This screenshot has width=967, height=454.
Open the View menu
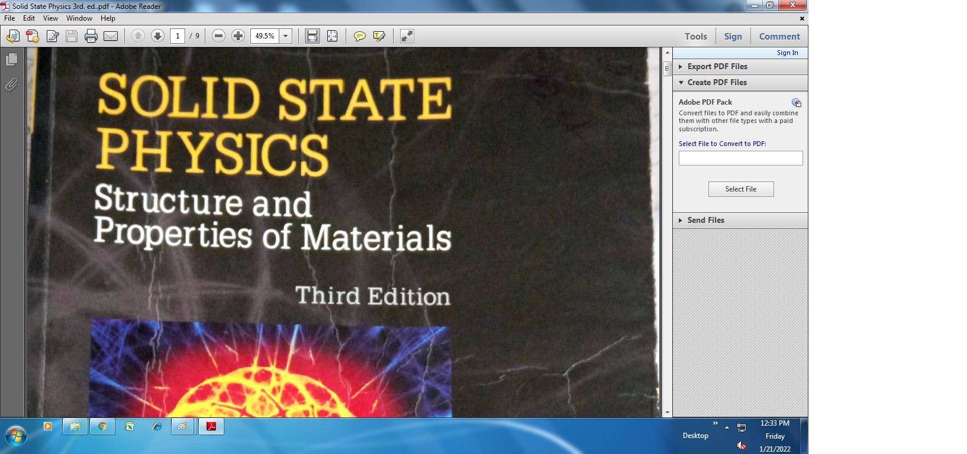50,18
